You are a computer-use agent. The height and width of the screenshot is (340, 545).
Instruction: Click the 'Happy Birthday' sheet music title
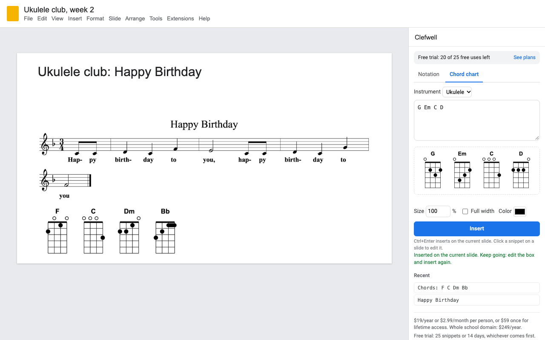pyautogui.click(x=204, y=124)
